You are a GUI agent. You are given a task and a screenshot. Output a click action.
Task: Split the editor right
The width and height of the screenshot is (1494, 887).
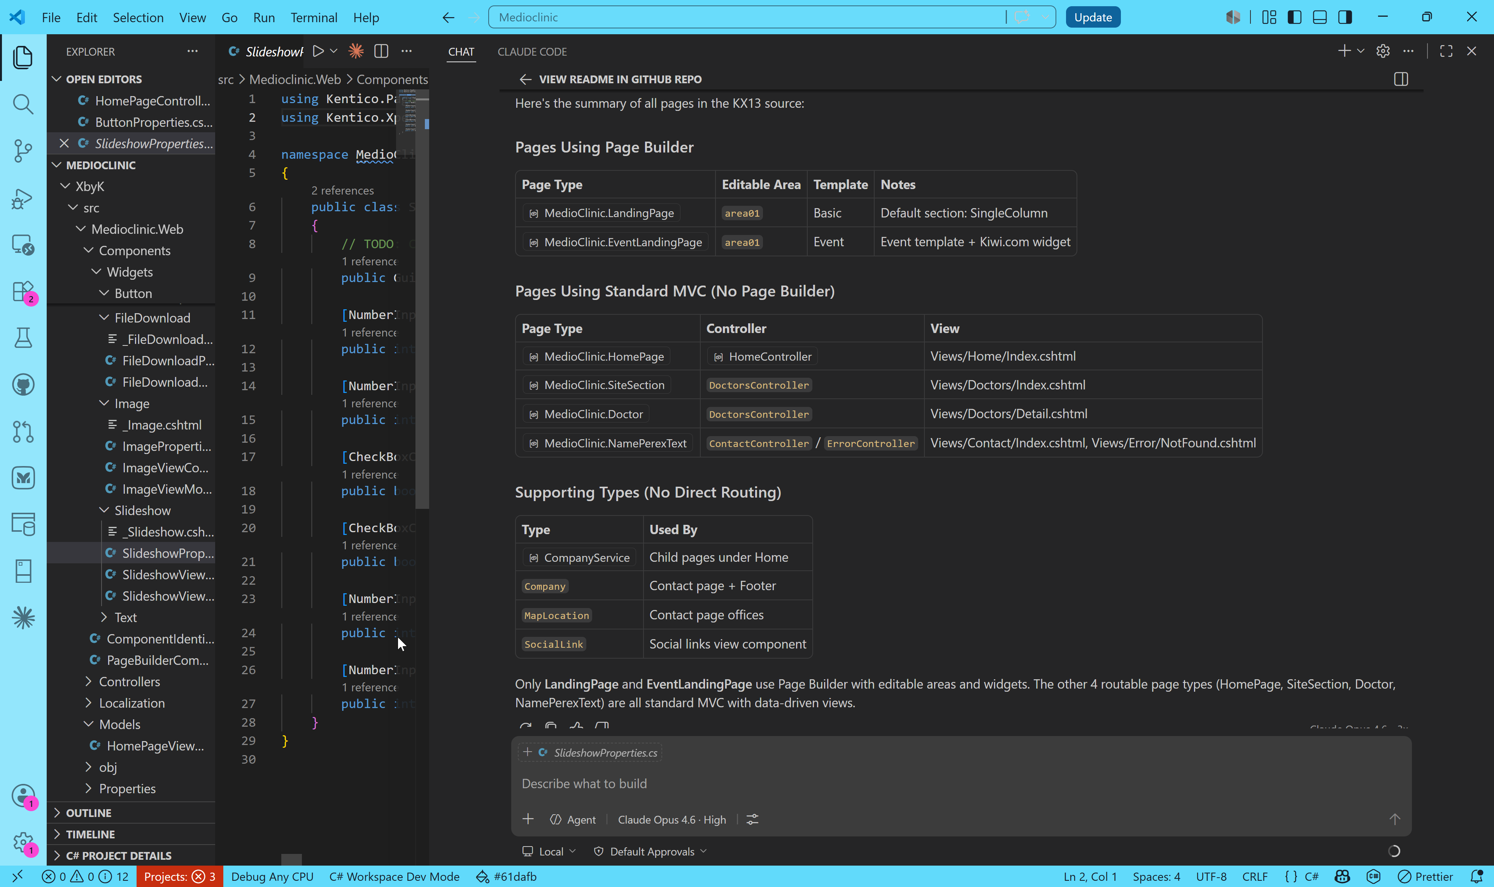[381, 51]
